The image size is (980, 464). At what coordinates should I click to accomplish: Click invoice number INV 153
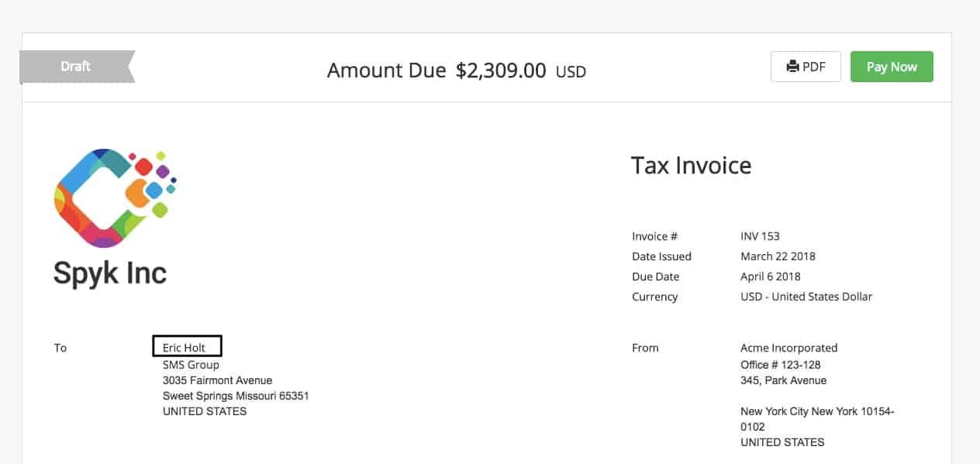(x=760, y=236)
